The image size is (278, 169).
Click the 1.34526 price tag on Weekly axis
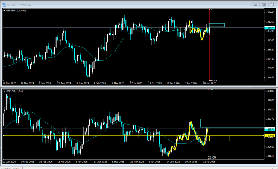270,28
